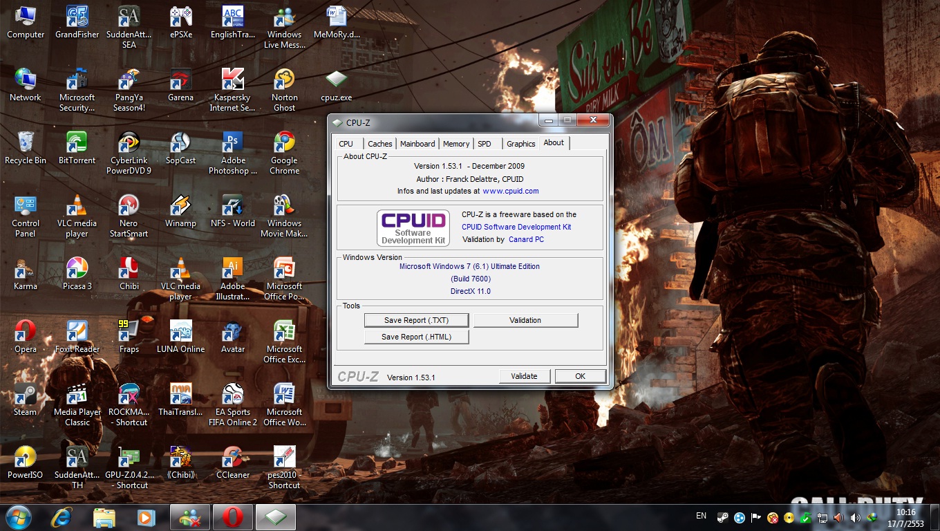Launch Media Player Classic from the desktop
Viewport: 940px width, 531px height.
[77, 404]
